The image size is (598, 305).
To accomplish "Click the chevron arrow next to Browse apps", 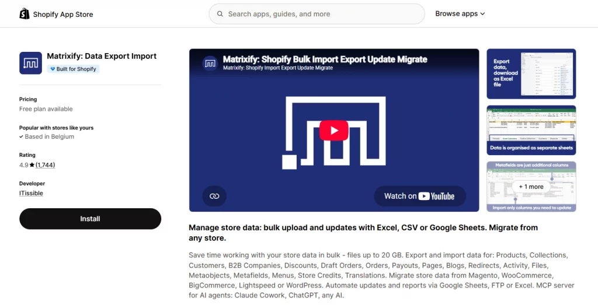I will pyautogui.click(x=482, y=14).
